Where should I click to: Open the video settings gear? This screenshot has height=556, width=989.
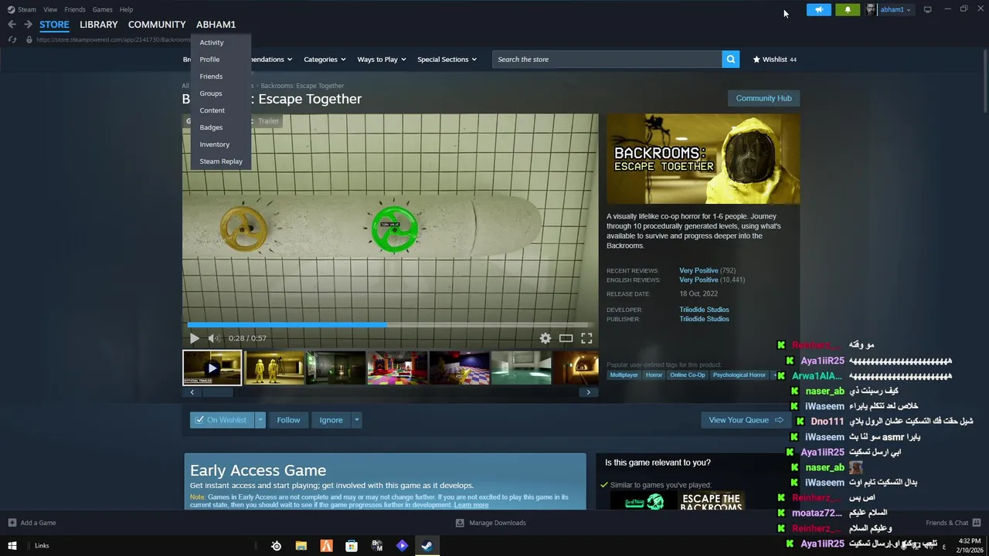(545, 338)
